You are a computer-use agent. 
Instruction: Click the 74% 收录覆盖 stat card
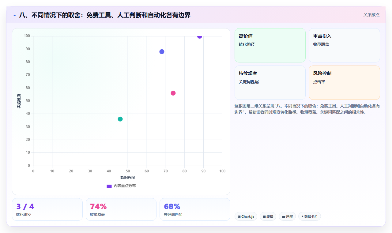[121, 209]
